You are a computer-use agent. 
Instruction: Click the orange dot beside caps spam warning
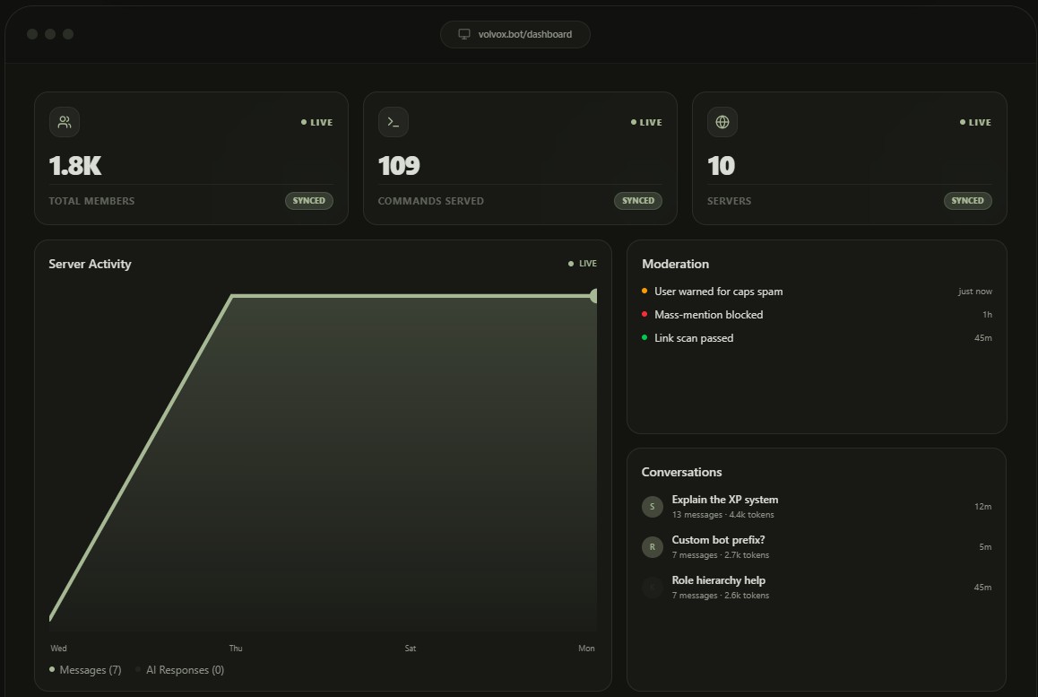[644, 291]
